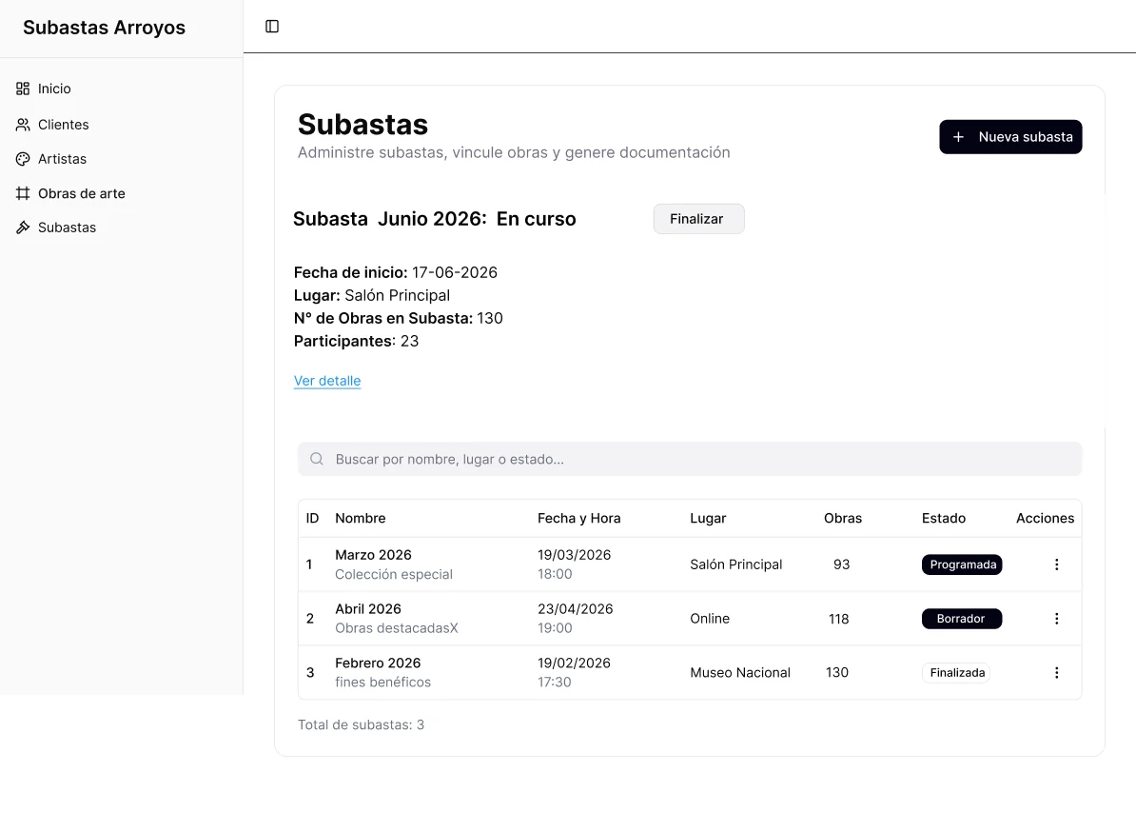Follow the Ver detalle link
Screen dimensions: 1136x832
point(327,381)
